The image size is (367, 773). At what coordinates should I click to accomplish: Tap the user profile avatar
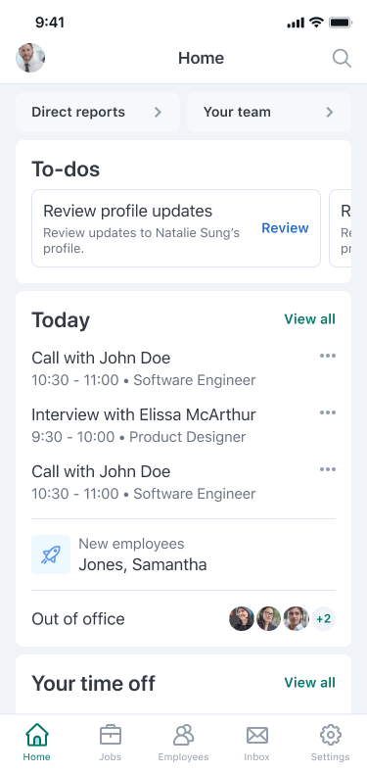(30, 58)
